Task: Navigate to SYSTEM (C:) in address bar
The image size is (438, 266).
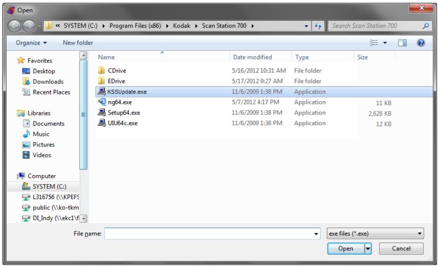Action: (81, 25)
